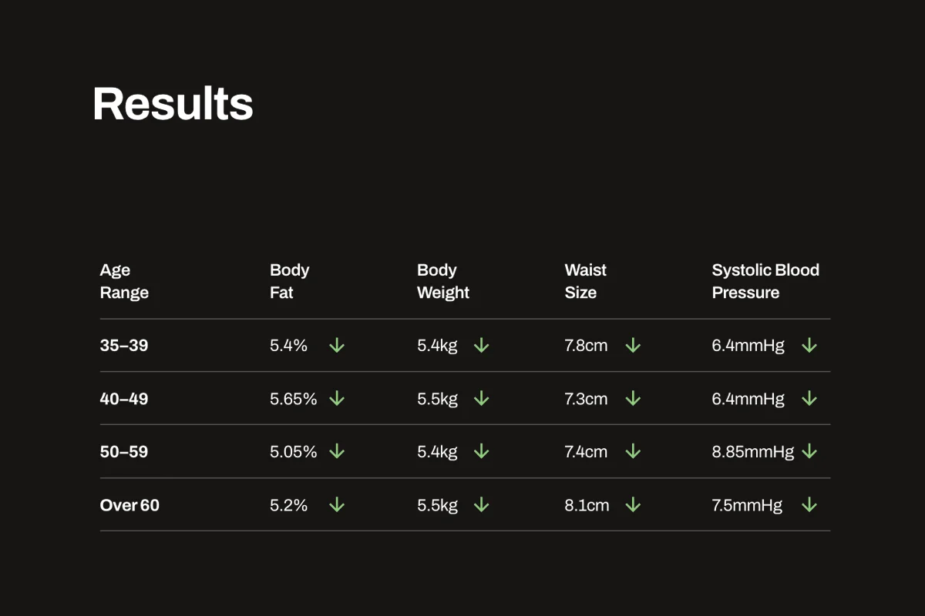Screen dimensions: 925x616
Task: Click arrow icon beside 8.85mmHg
Action: [x=809, y=452]
